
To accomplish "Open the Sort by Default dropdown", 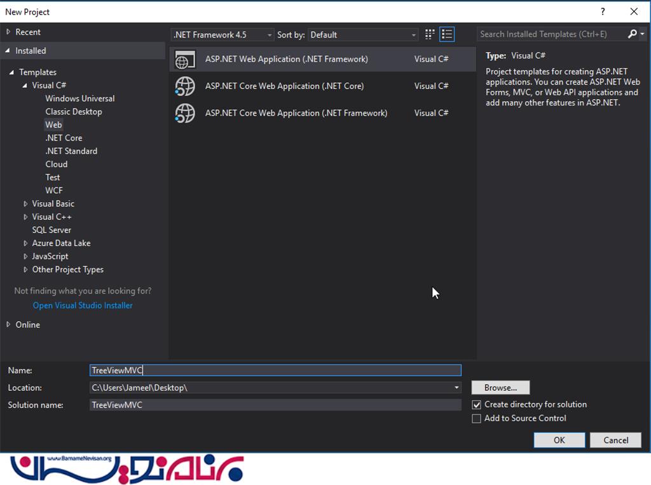I will click(363, 35).
